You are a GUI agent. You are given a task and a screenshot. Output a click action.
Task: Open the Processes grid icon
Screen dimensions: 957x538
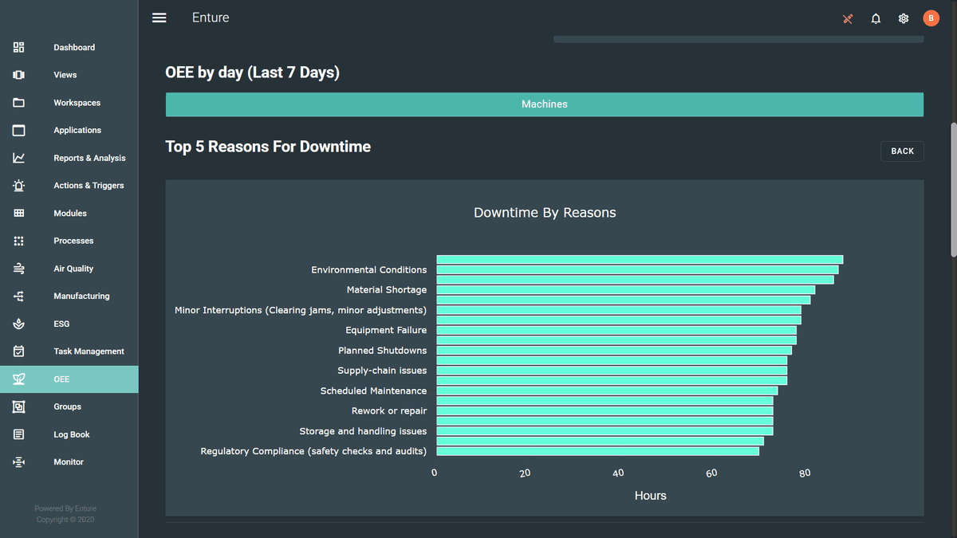(18, 241)
